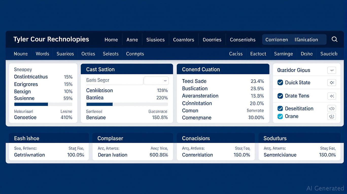Click the progress bar under Susienne
This screenshot has height=194, width=347.
coord(43,104)
